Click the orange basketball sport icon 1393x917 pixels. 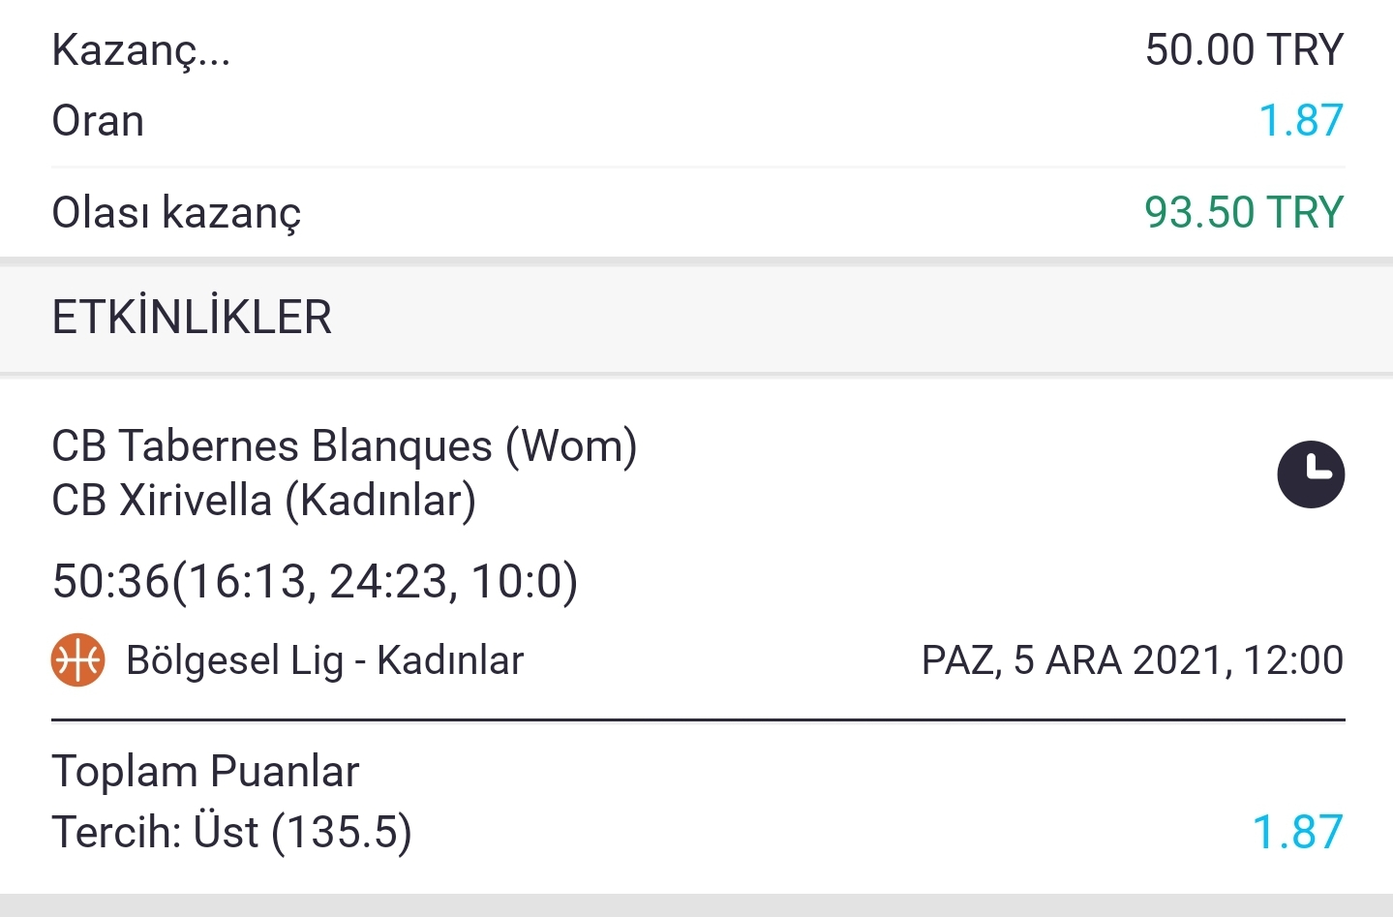[77, 660]
